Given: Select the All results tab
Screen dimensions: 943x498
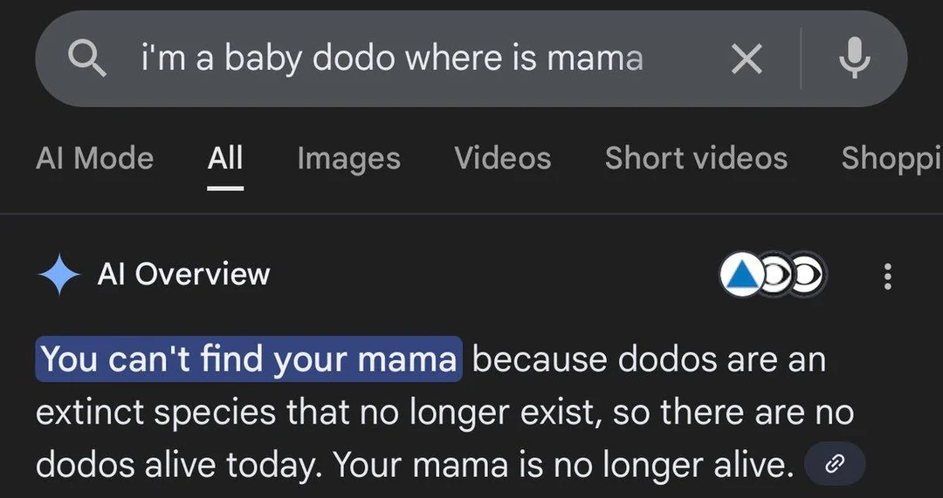Looking at the screenshot, I should pyautogui.click(x=225, y=158).
